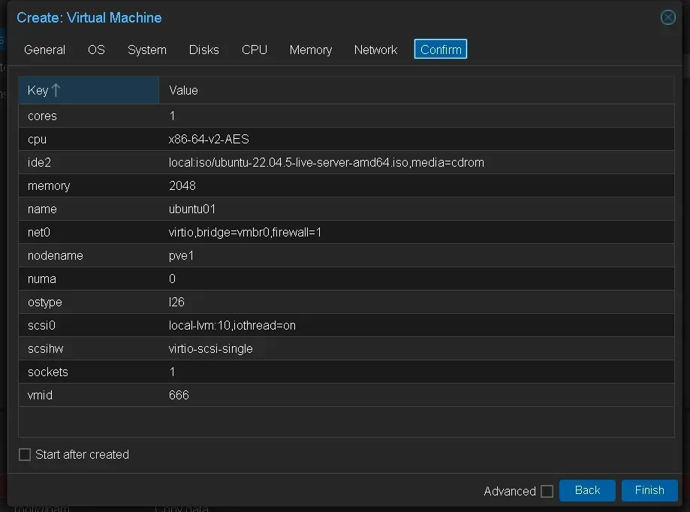690x512 pixels.
Task: Select the Confirm tab
Action: coord(441,50)
